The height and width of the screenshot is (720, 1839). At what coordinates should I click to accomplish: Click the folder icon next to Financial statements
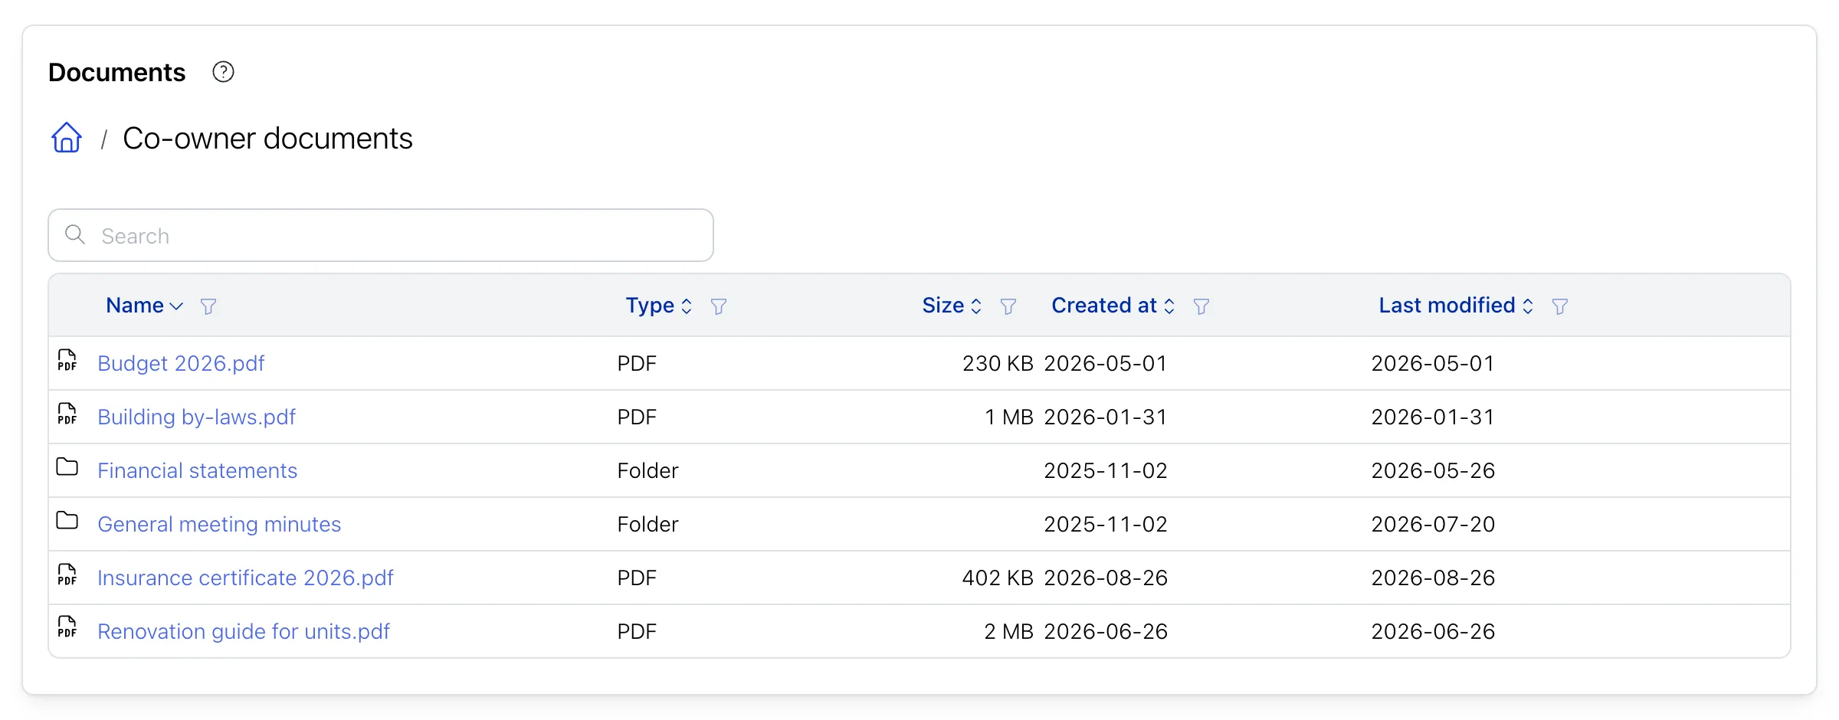pyautogui.click(x=67, y=466)
